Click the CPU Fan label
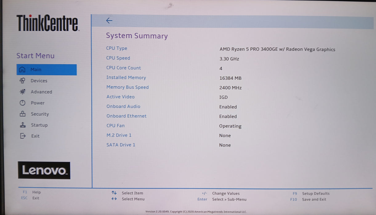The height and width of the screenshot is (215, 376). 115,126
